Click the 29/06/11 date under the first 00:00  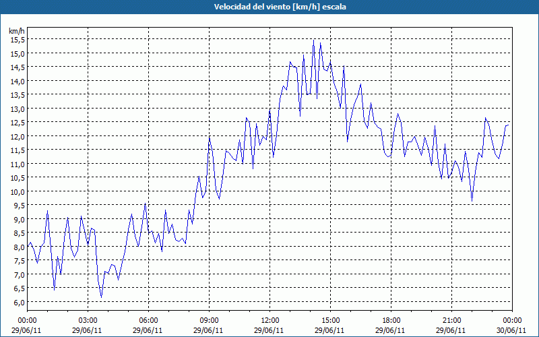[26, 330]
